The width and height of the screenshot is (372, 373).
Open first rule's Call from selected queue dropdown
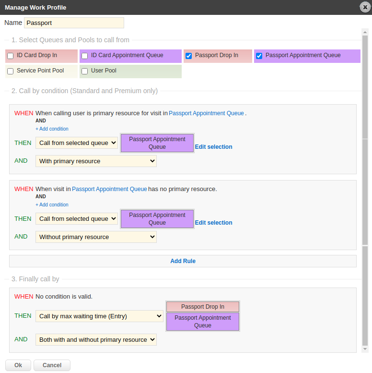pos(77,143)
